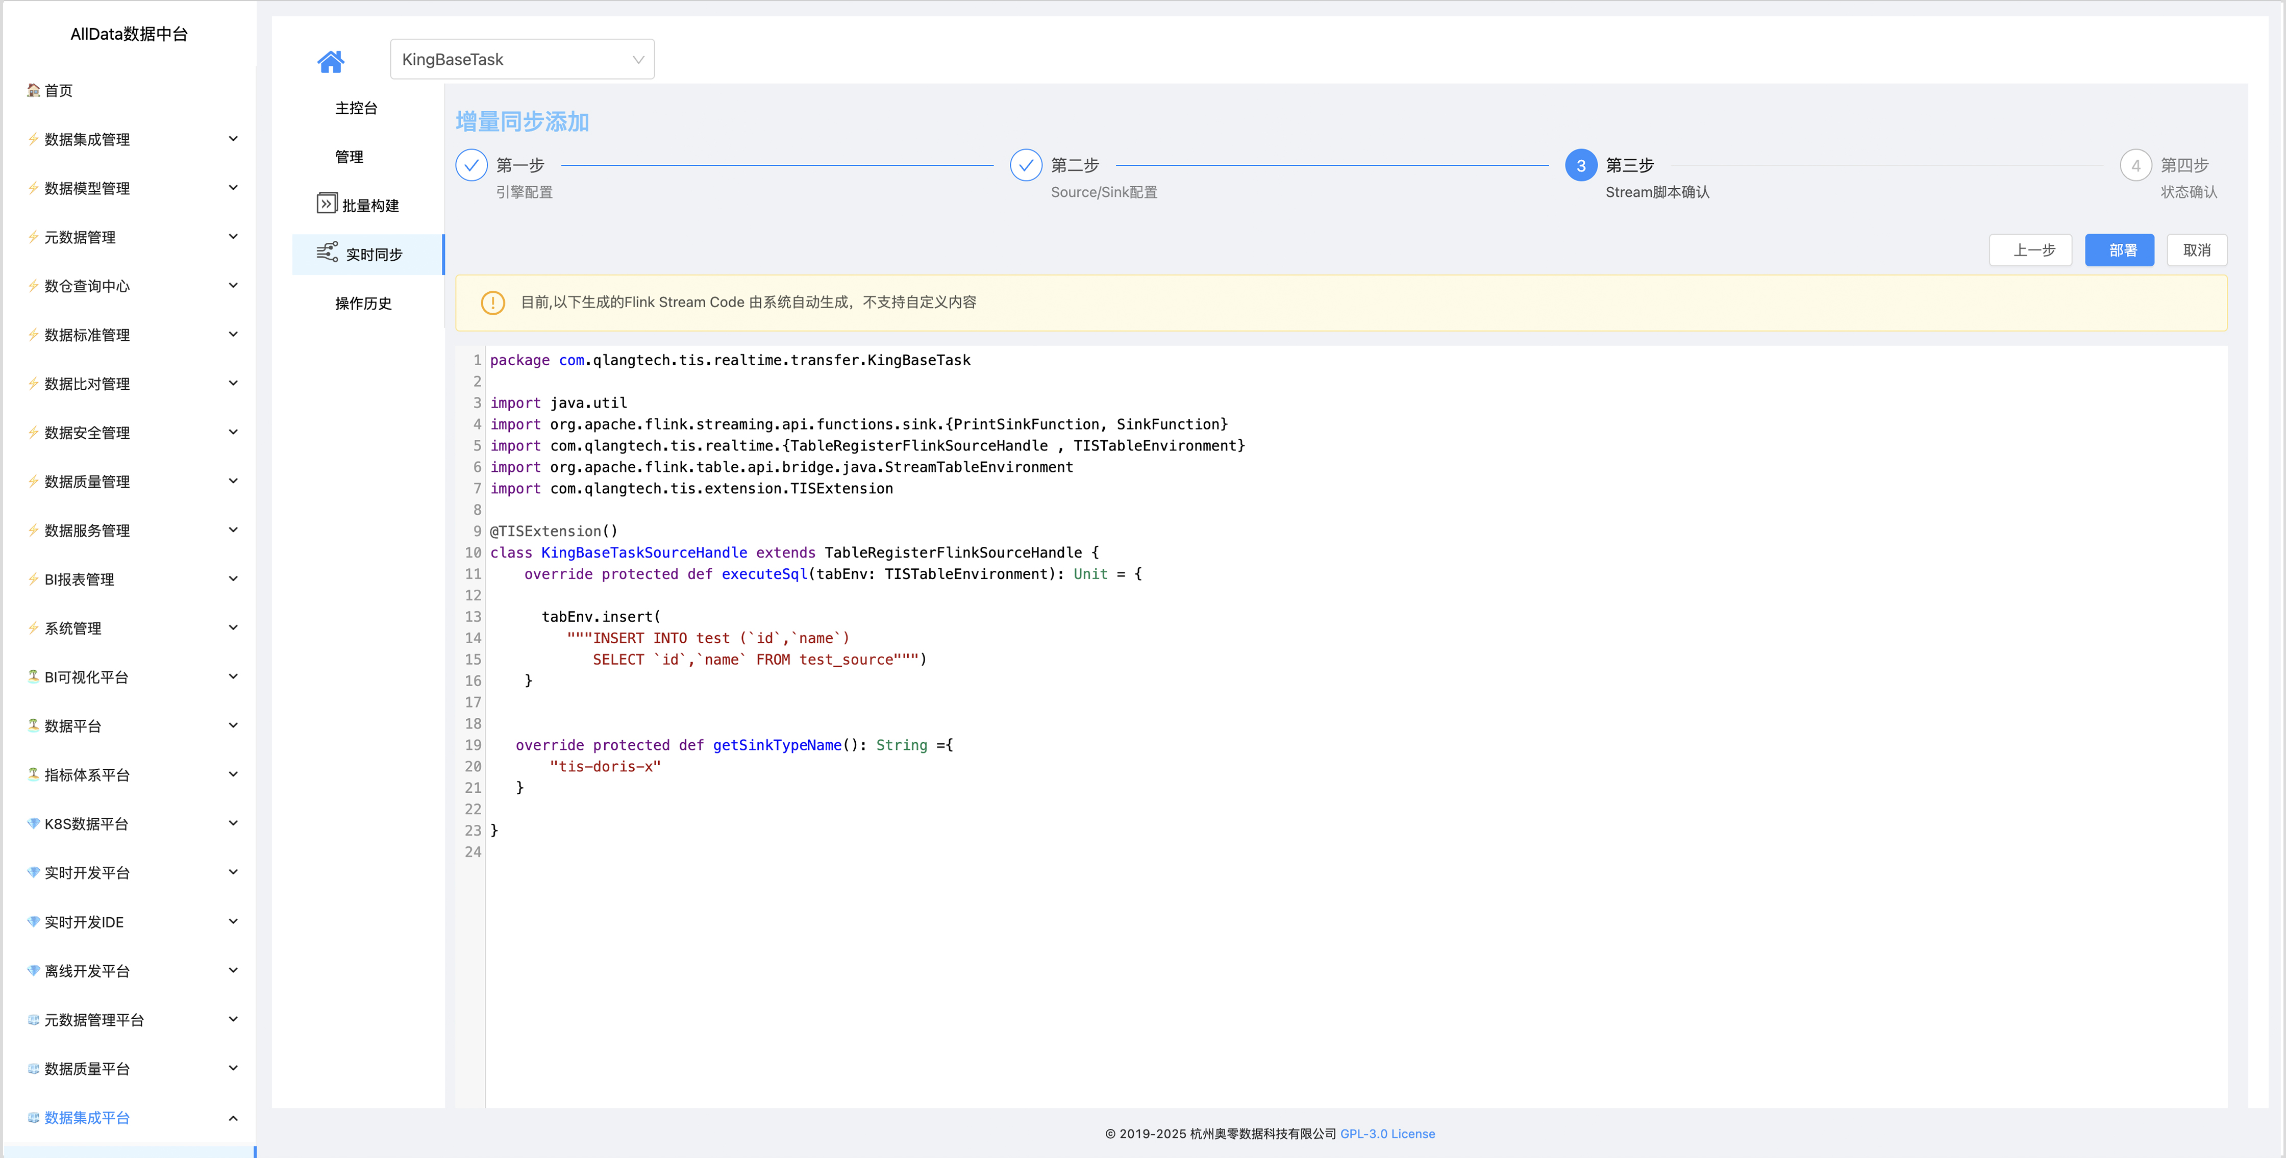
Task: Click the step four circle icon
Action: 2135,165
